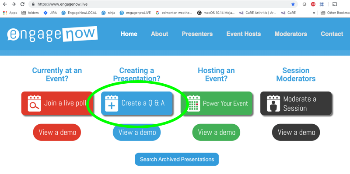Go back with the browser back arrow
The width and height of the screenshot is (350, 174).
tap(5, 4)
